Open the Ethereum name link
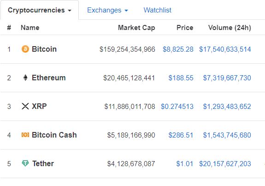The width and height of the screenshot is (265, 186). click(49, 78)
